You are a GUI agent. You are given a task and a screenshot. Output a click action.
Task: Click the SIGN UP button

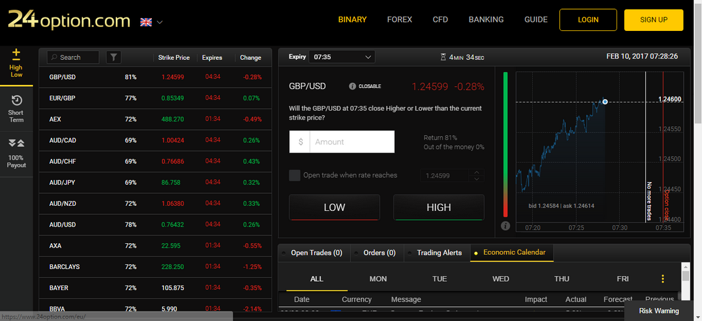(654, 20)
